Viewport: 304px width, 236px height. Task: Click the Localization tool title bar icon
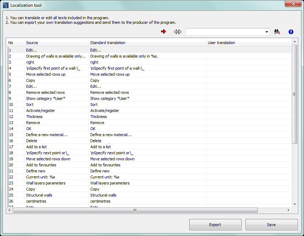(x=5, y=5)
